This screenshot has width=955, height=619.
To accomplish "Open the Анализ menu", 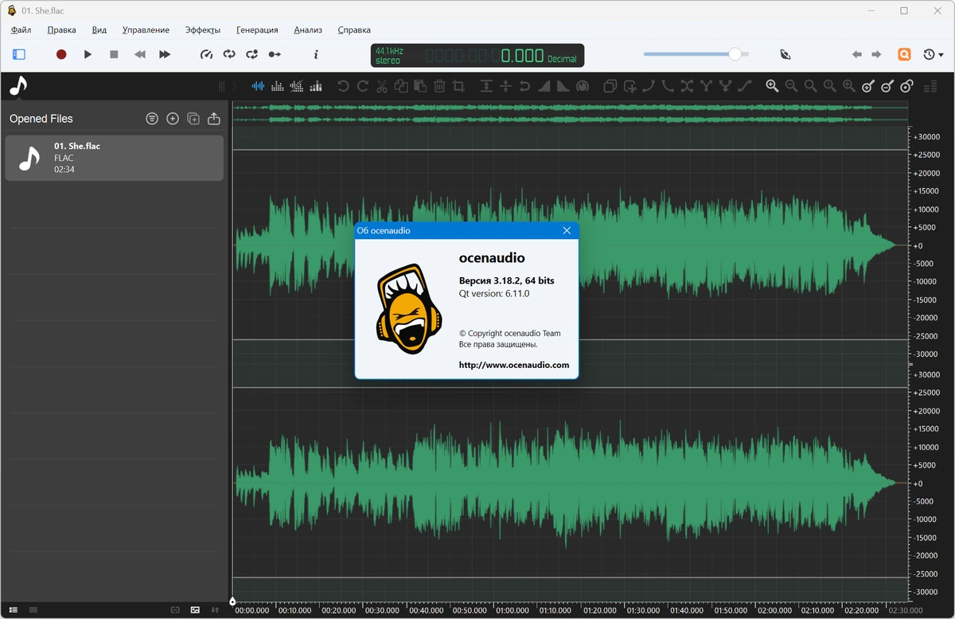I will pyautogui.click(x=308, y=29).
